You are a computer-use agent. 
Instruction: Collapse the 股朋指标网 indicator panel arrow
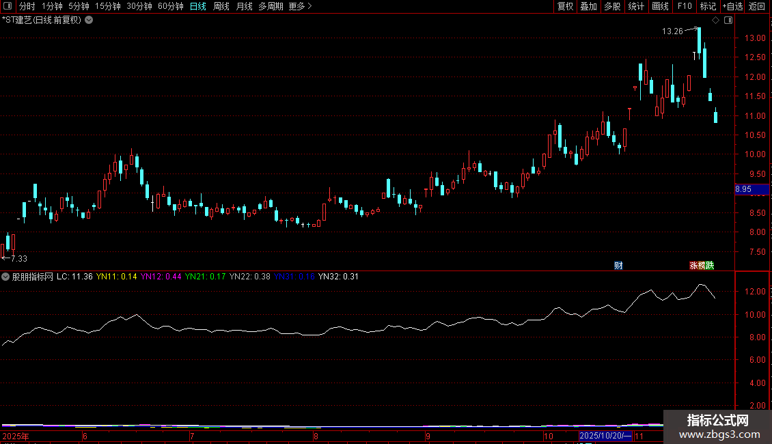5,277
